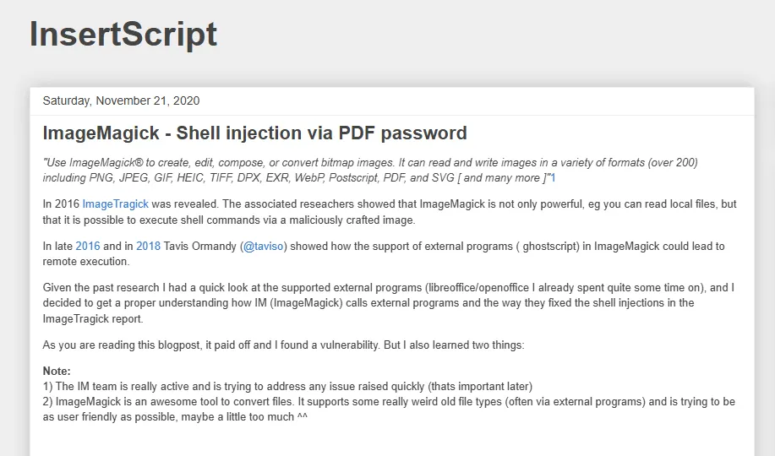The width and height of the screenshot is (775, 456).
Task: Open the post title 'ImageMagick - Shell injection via PDF password'
Action: pos(254,133)
